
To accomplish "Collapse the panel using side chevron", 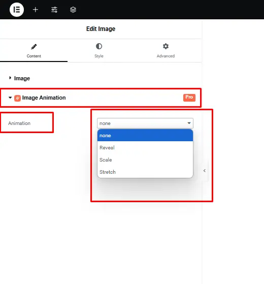I will 205,171.
